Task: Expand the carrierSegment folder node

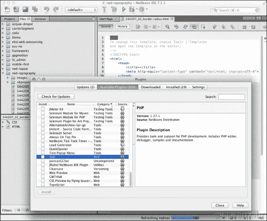Action: [3, 28]
